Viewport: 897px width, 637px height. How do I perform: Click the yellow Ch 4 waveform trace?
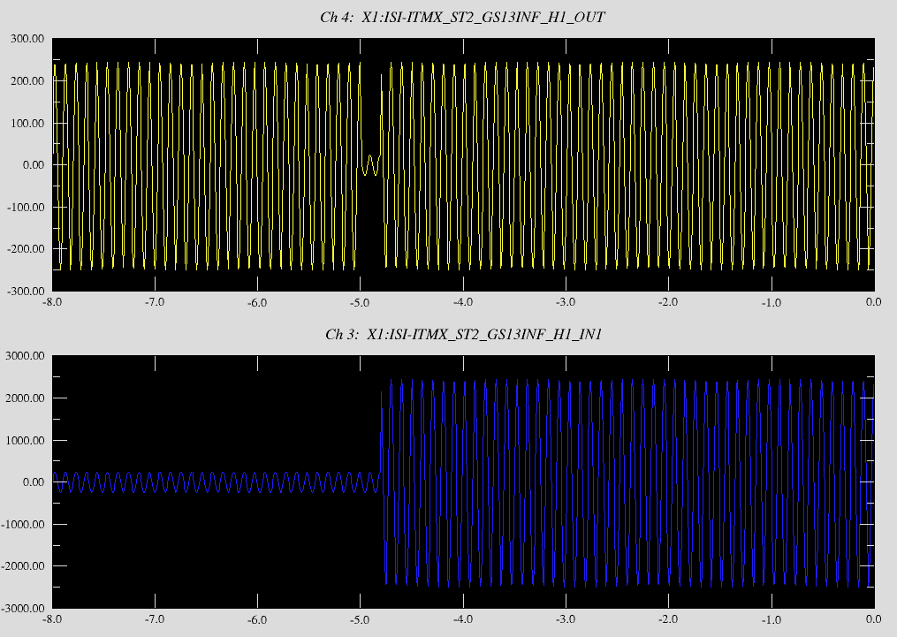pyautogui.click(x=463, y=164)
